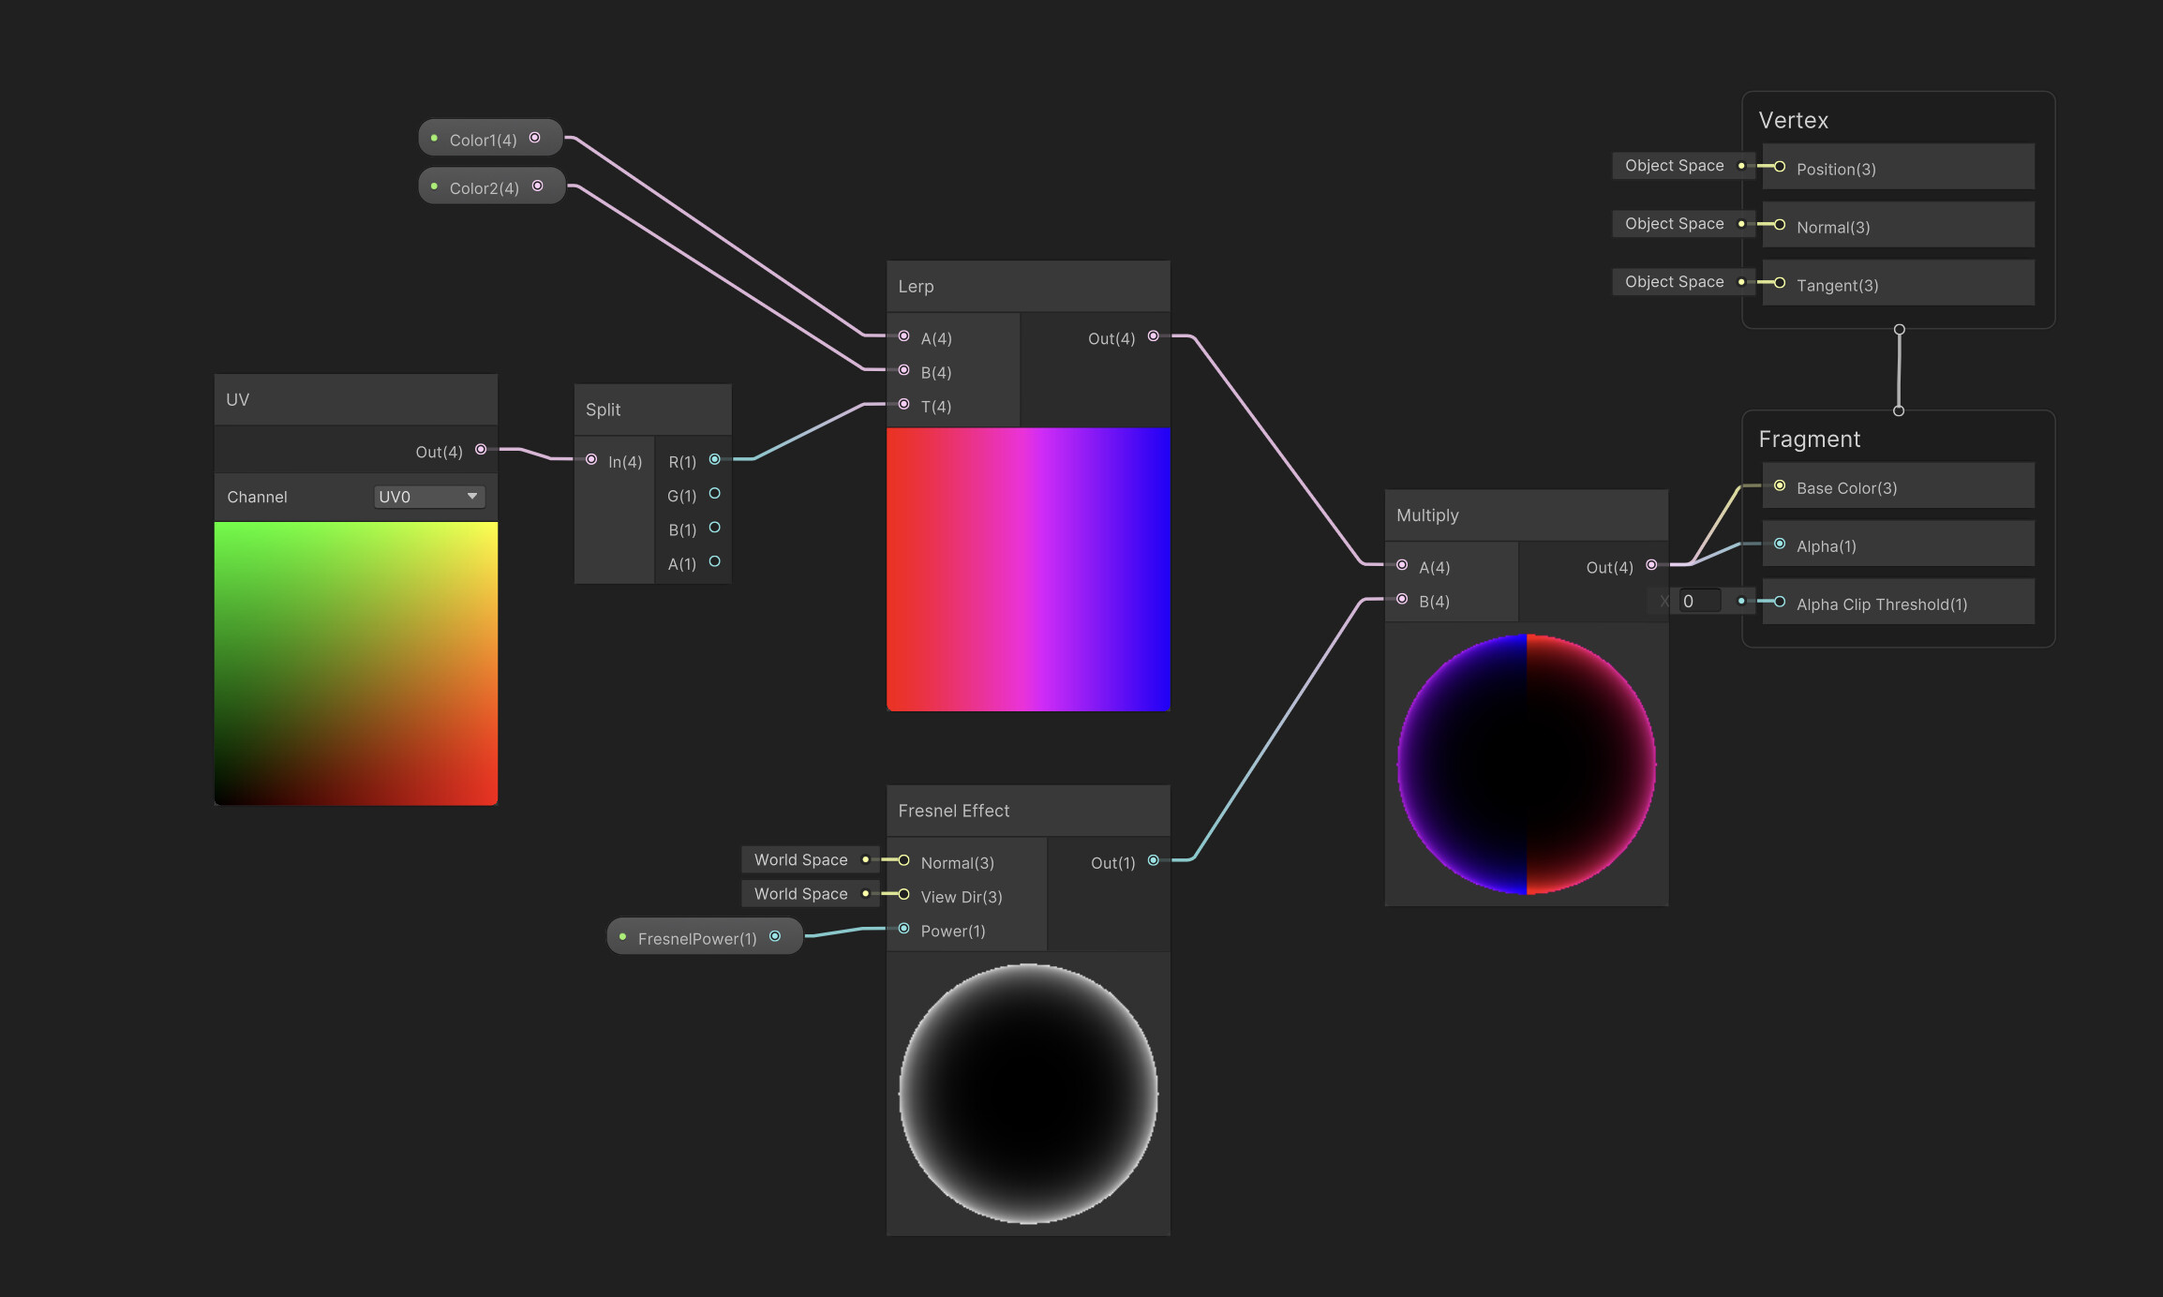Click the Alpha Clip Threshold input port
The width and height of the screenshot is (2163, 1297).
click(1778, 604)
